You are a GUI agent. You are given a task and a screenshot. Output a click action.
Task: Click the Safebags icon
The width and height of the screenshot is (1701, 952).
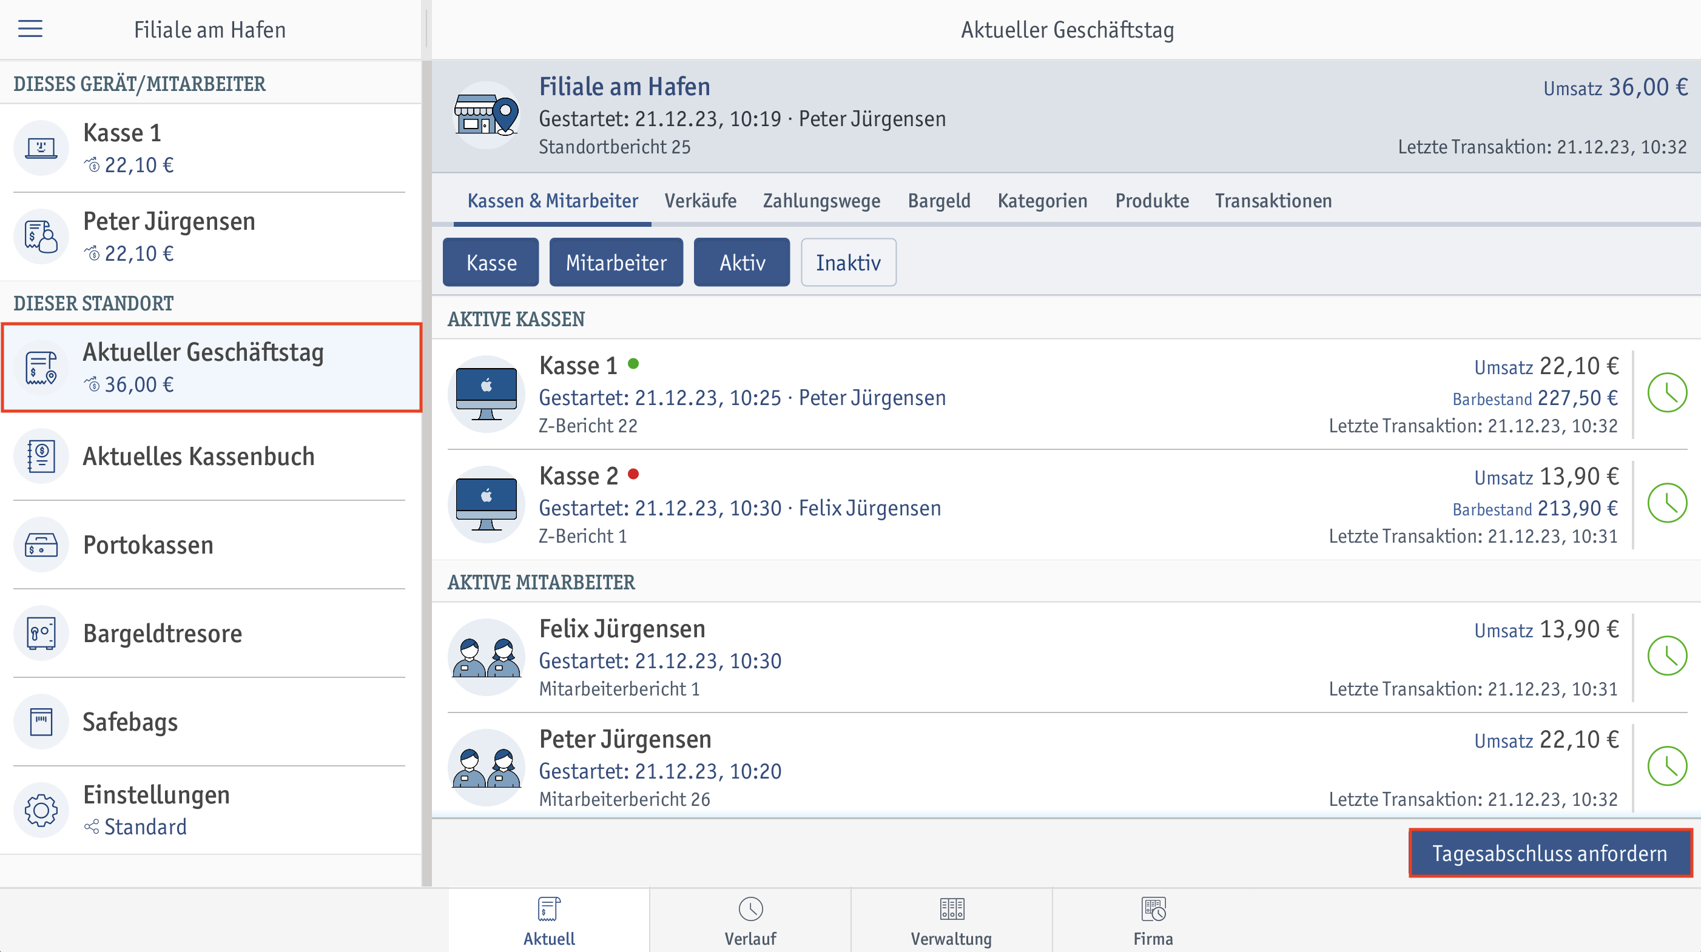41,722
